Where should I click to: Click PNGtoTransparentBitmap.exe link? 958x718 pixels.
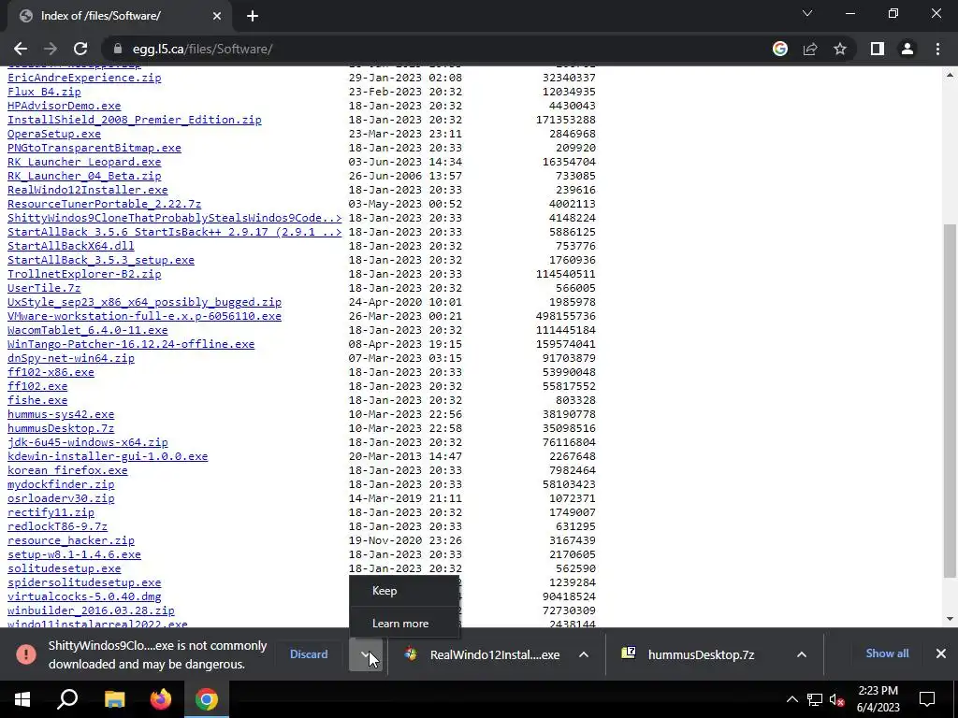click(94, 148)
